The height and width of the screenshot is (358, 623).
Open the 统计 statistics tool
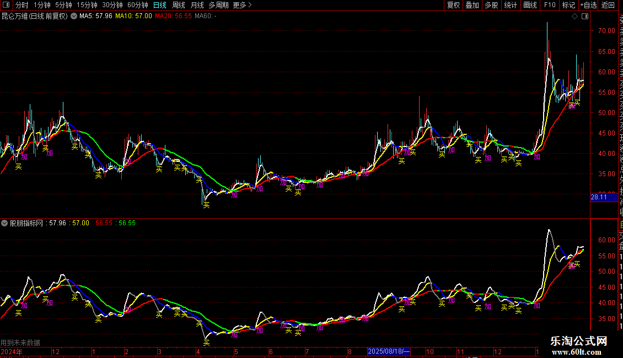coord(511,5)
